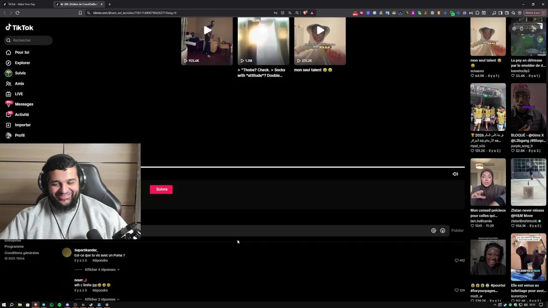The width and height of the screenshot is (548, 308).
Task: Open Spotify from the taskbar
Action: (x=60, y=305)
